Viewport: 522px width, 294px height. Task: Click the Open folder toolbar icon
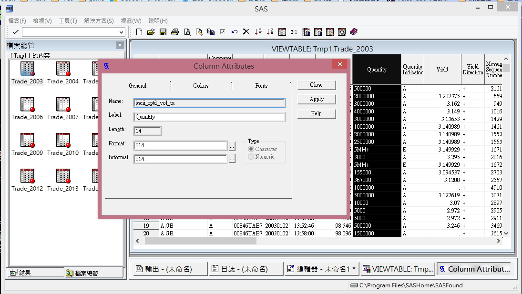point(151,32)
